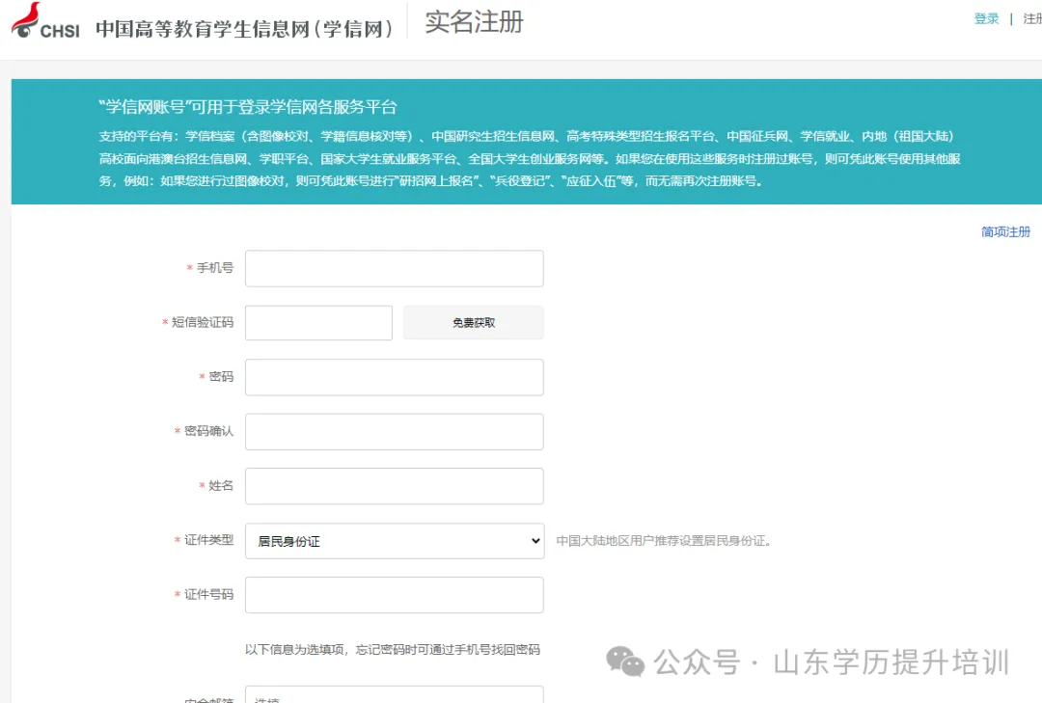Image resolution: width=1042 pixels, height=703 pixels.
Task: Click the 手机号 field label
Action: point(215,268)
